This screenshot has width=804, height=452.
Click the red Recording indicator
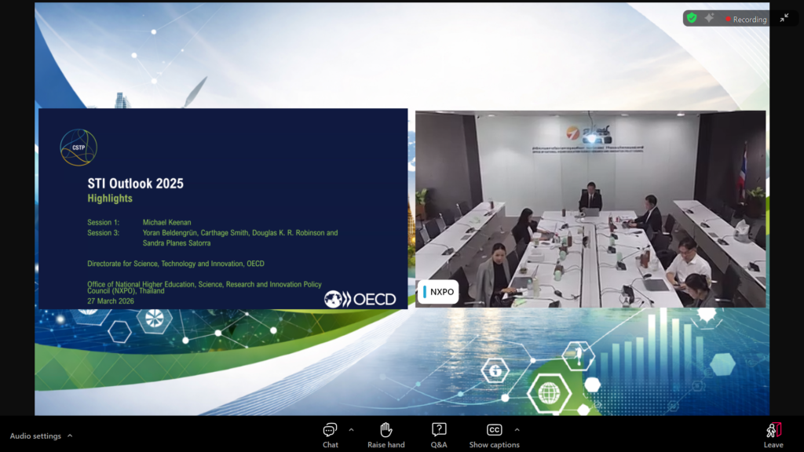pyautogui.click(x=745, y=19)
